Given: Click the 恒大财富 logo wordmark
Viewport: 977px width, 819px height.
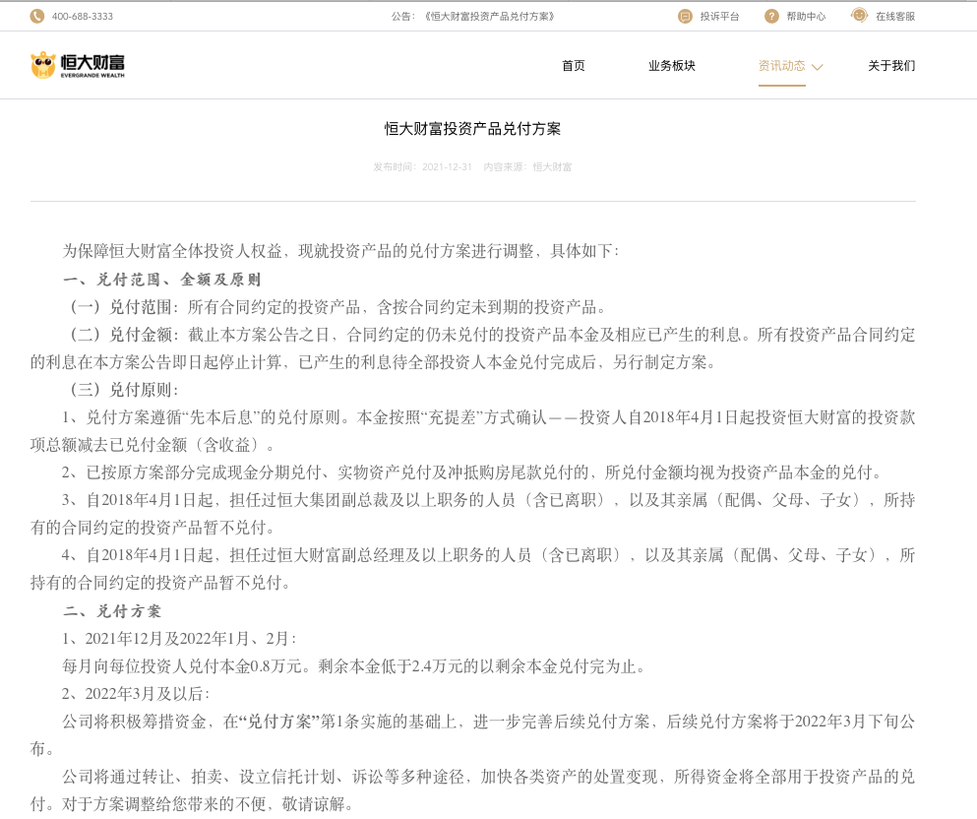Looking at the screenshot, I should (92, 65).
